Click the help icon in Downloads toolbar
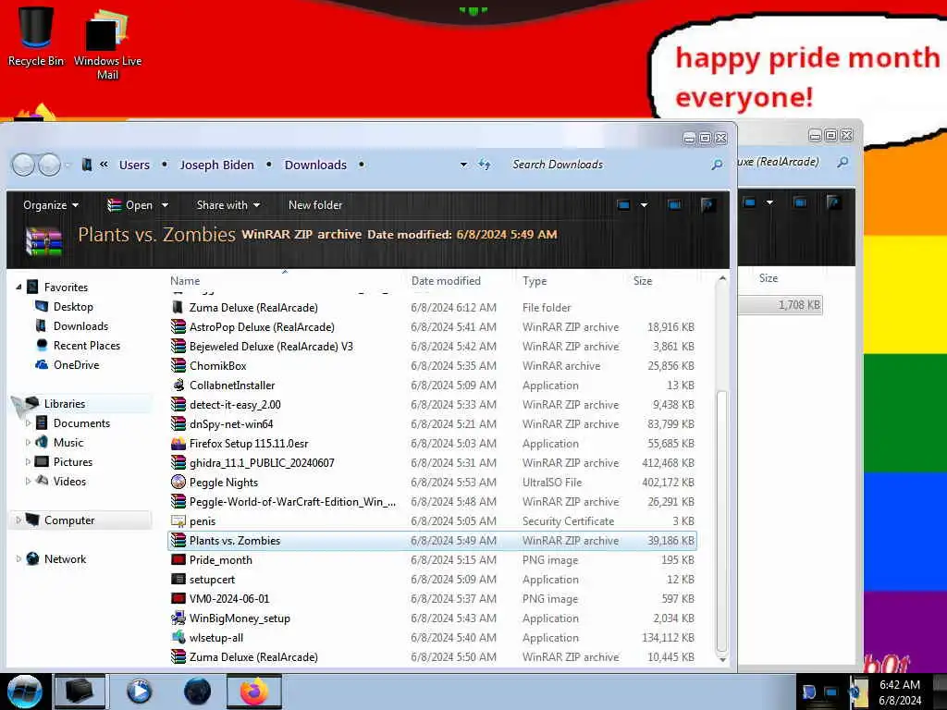Image resolution: width=947 pixels, height=710 pixels. click(707, 205)
